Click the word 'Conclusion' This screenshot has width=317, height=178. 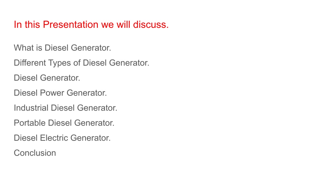tap(35, 153)
